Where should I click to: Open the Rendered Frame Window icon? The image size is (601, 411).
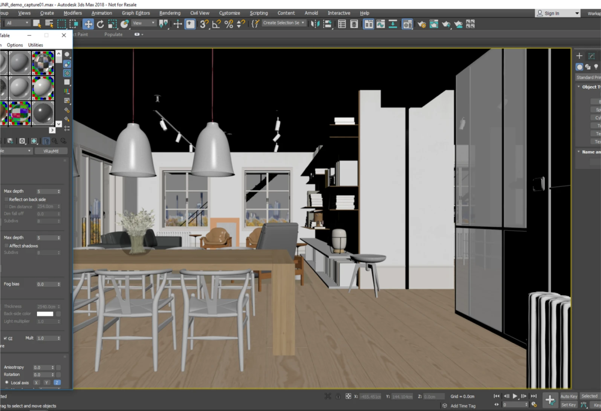(434, 24)
